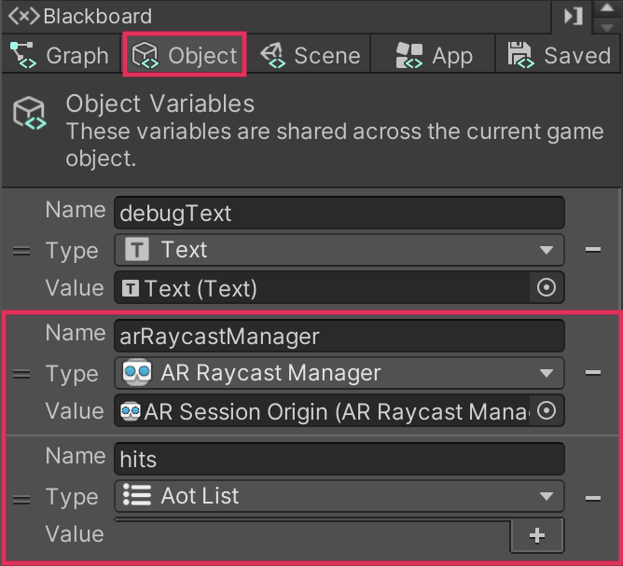The height and width of the screenshot is (566, 623).
Task: Add an item to hits list
Action: (537, 535)
